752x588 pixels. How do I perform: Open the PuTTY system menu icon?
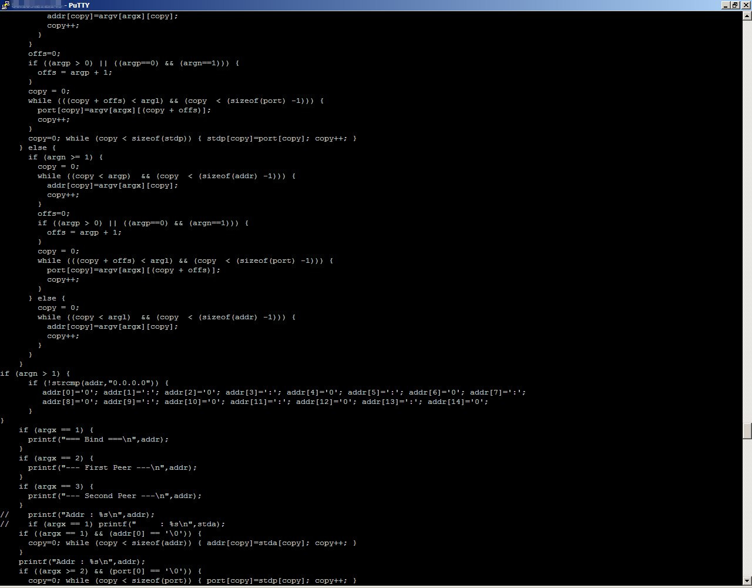click(x=5, y=5)
